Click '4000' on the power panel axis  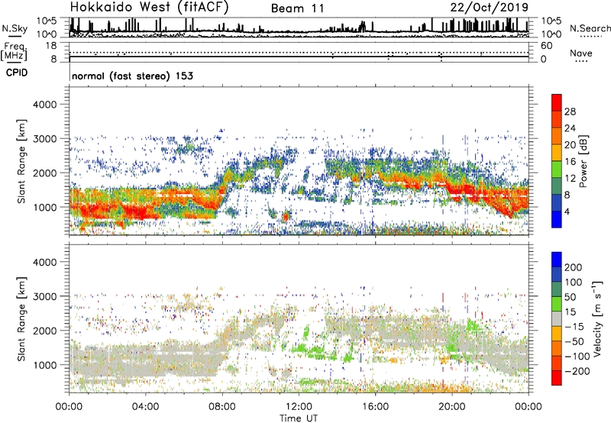tap(44, 105)
